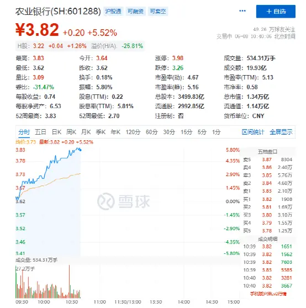
Task: Click the 买3 row at 3.80
Action: click(267, 215)
